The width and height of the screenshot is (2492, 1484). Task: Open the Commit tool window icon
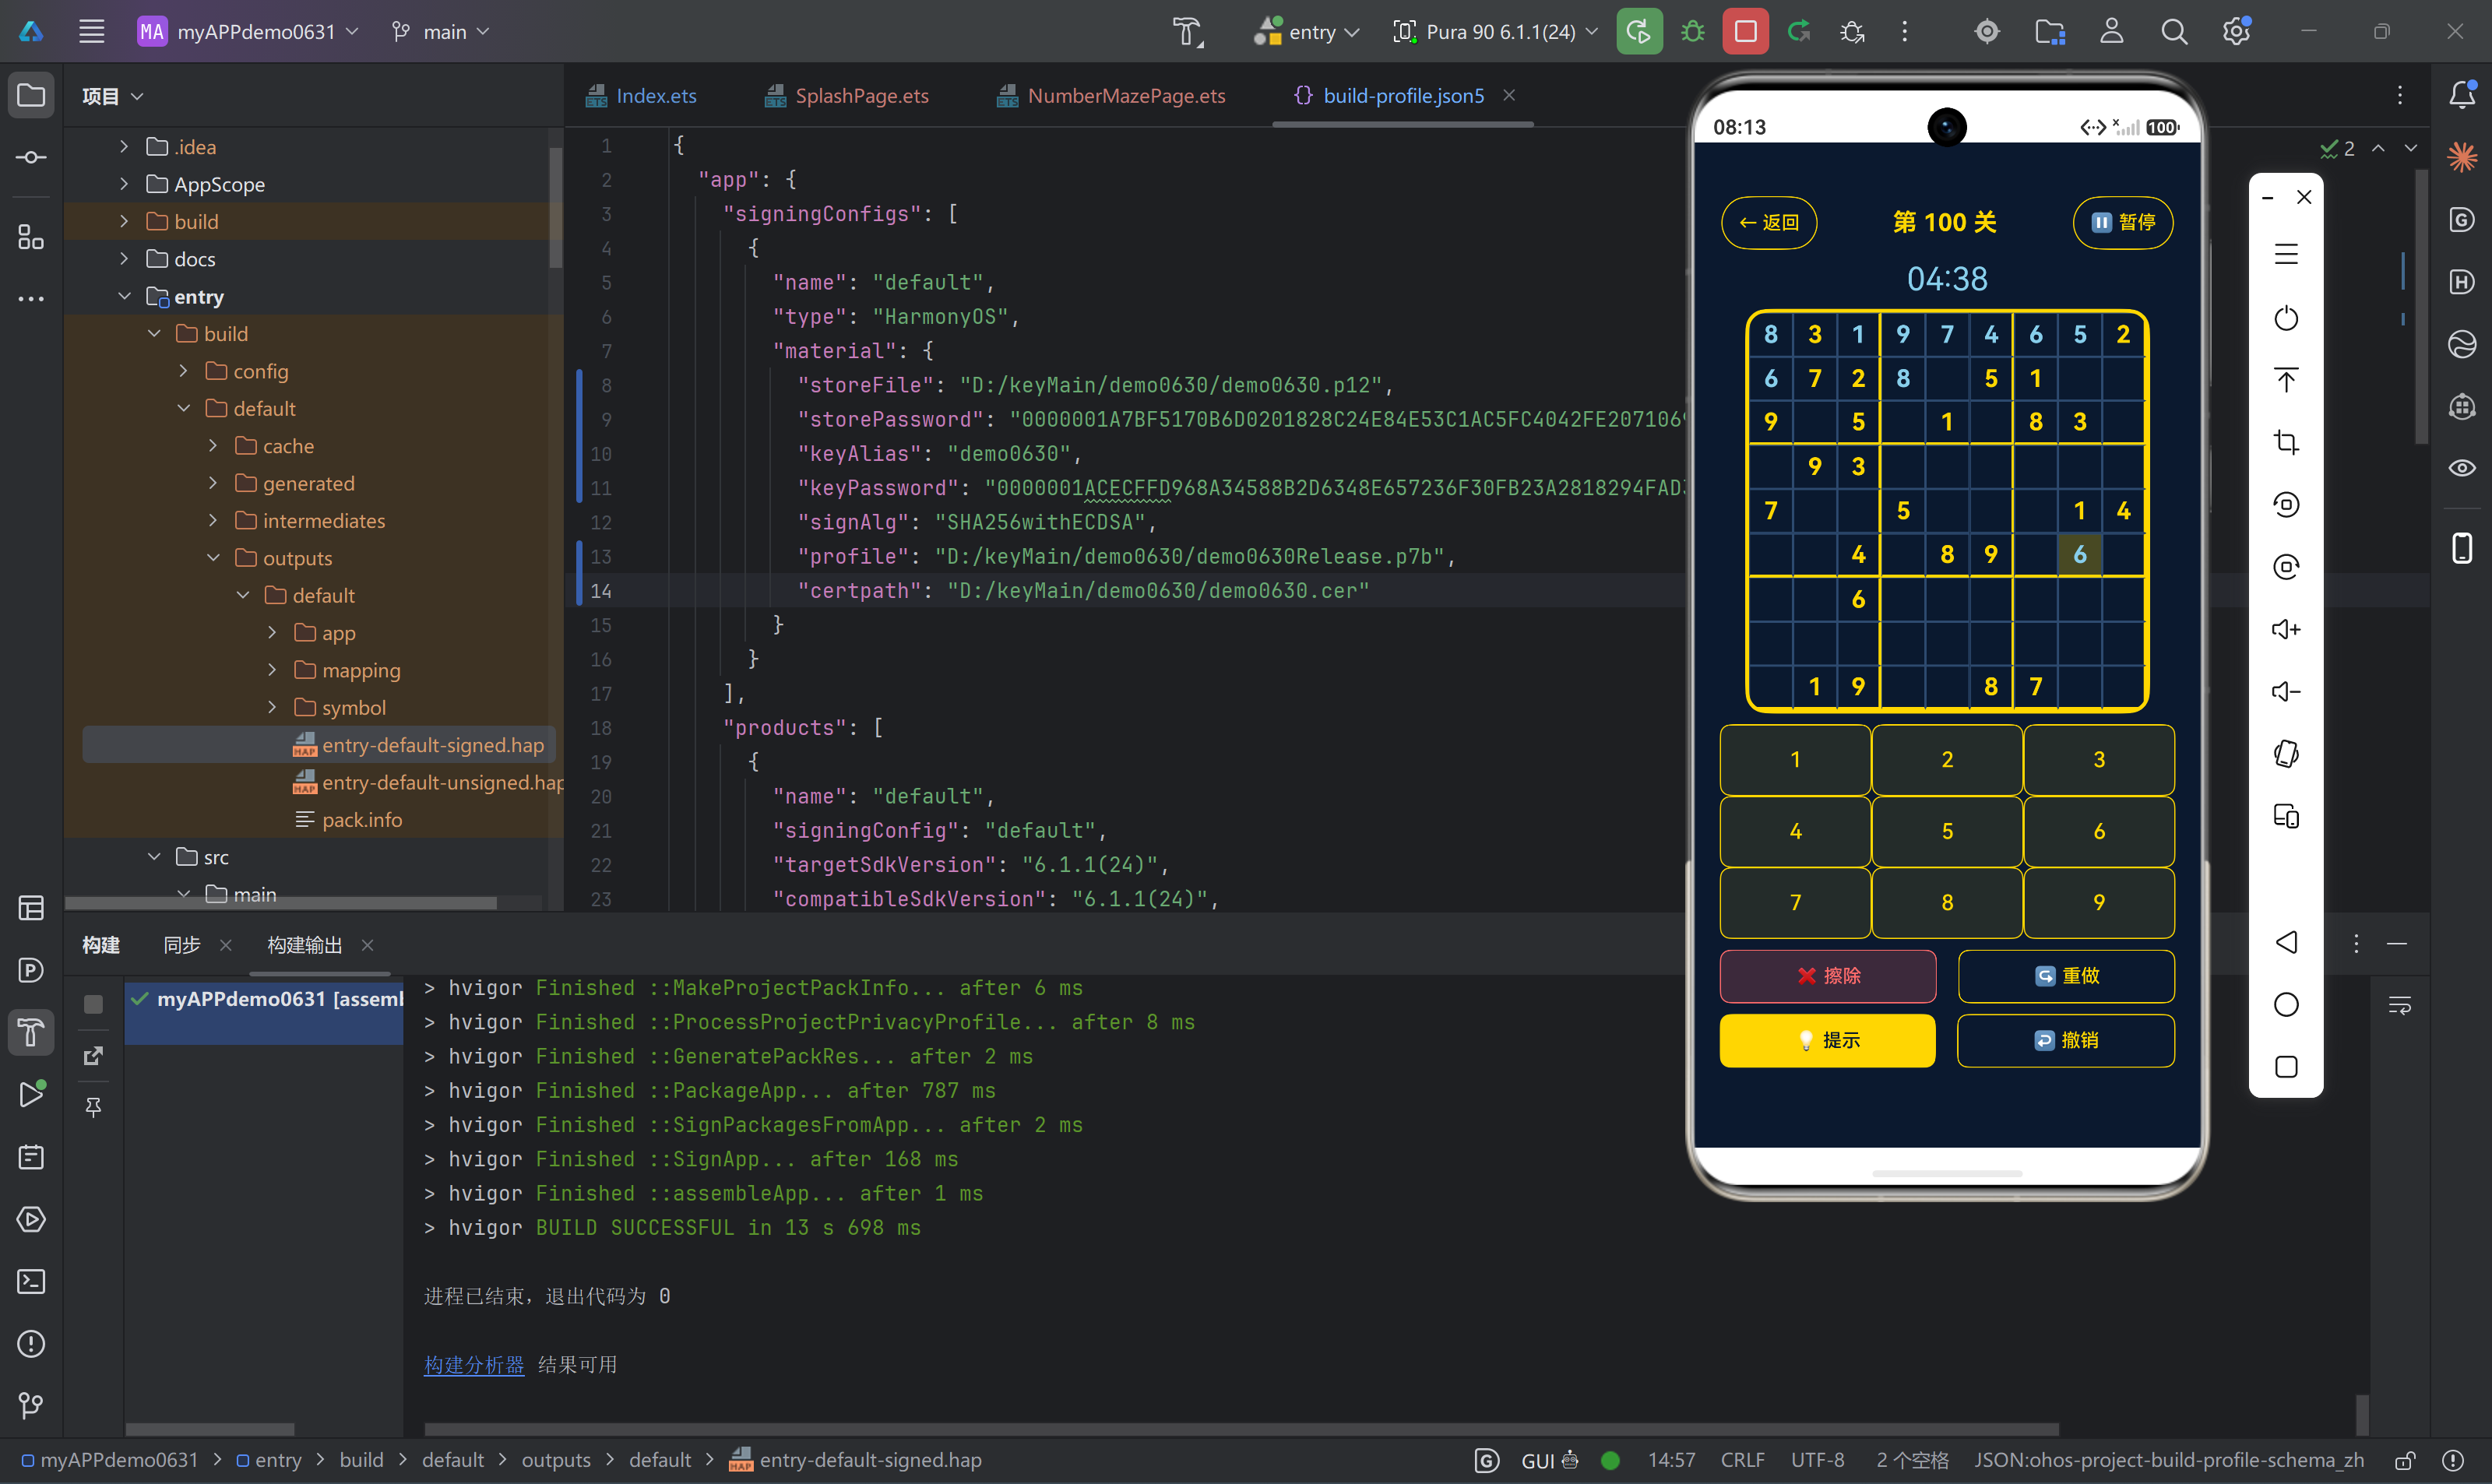tap(31, 158)
